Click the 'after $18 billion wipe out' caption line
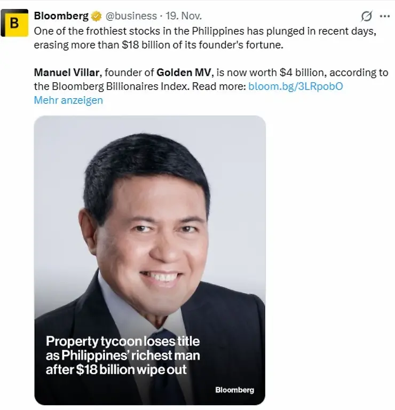395x410 pixels. click(116, 369)
